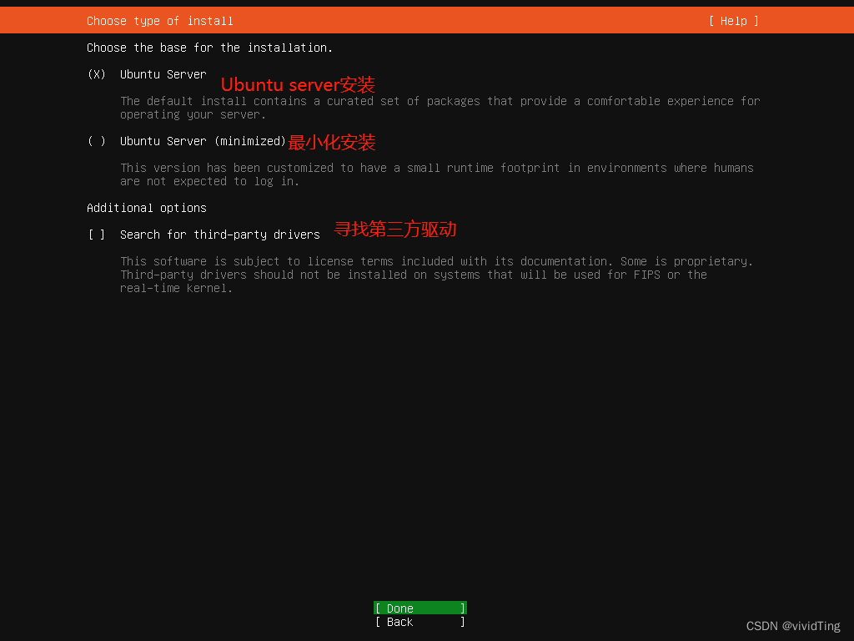Click the Ubuntu Server label text

[163, 73]
